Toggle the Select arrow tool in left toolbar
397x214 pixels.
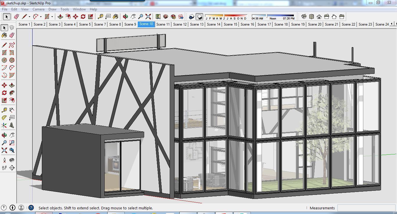[x=4, y=28]
